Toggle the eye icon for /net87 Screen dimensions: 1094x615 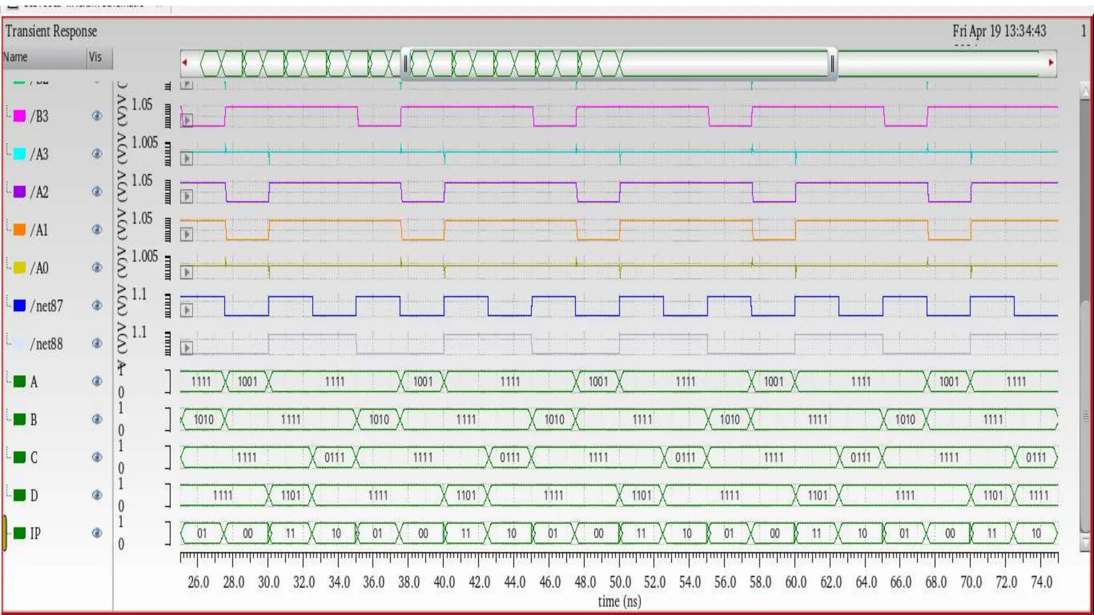[x=97, y=305]
